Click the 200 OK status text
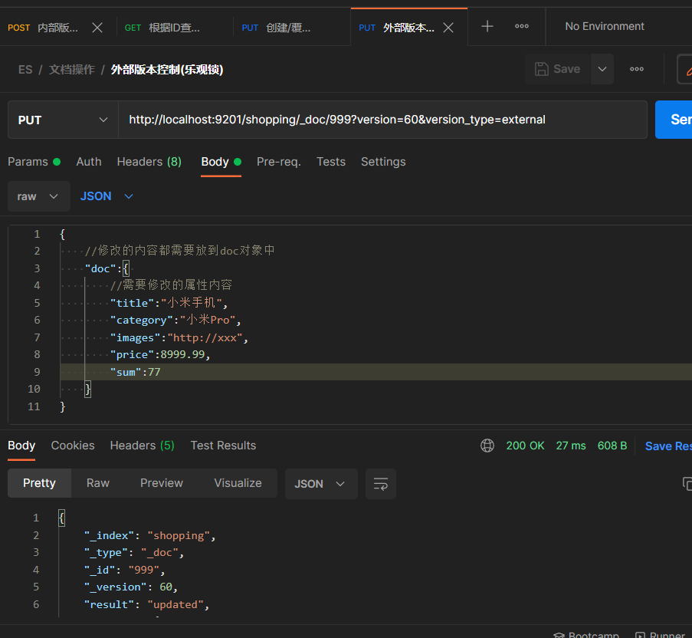The width and height of the screenshot is (692, 638). (525, 446)
